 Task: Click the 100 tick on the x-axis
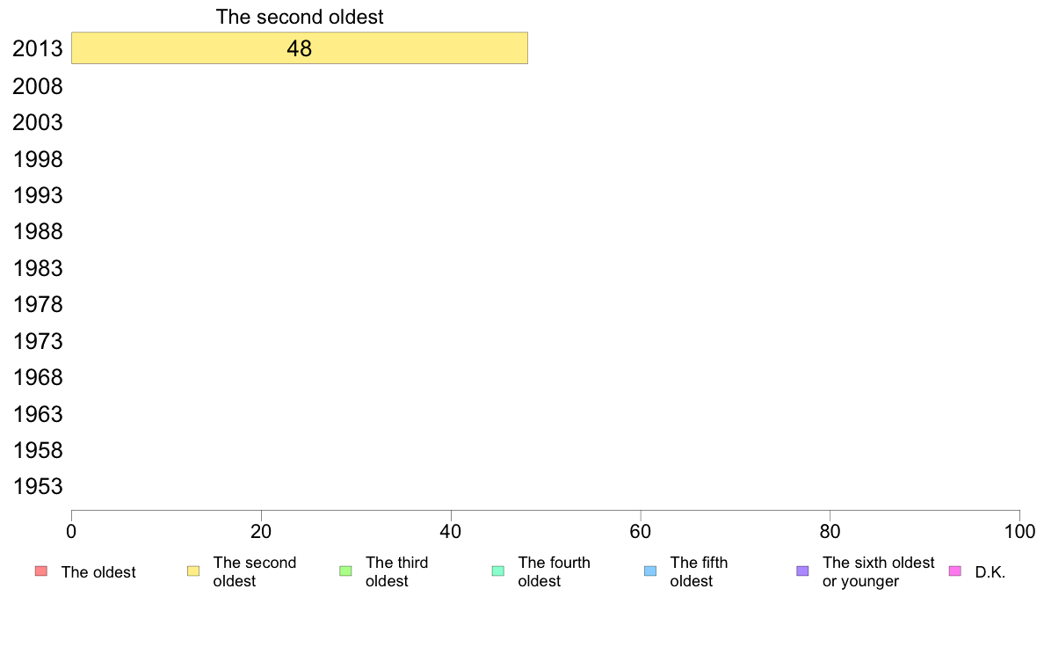pyautogui.click(x=1019, y=531)
